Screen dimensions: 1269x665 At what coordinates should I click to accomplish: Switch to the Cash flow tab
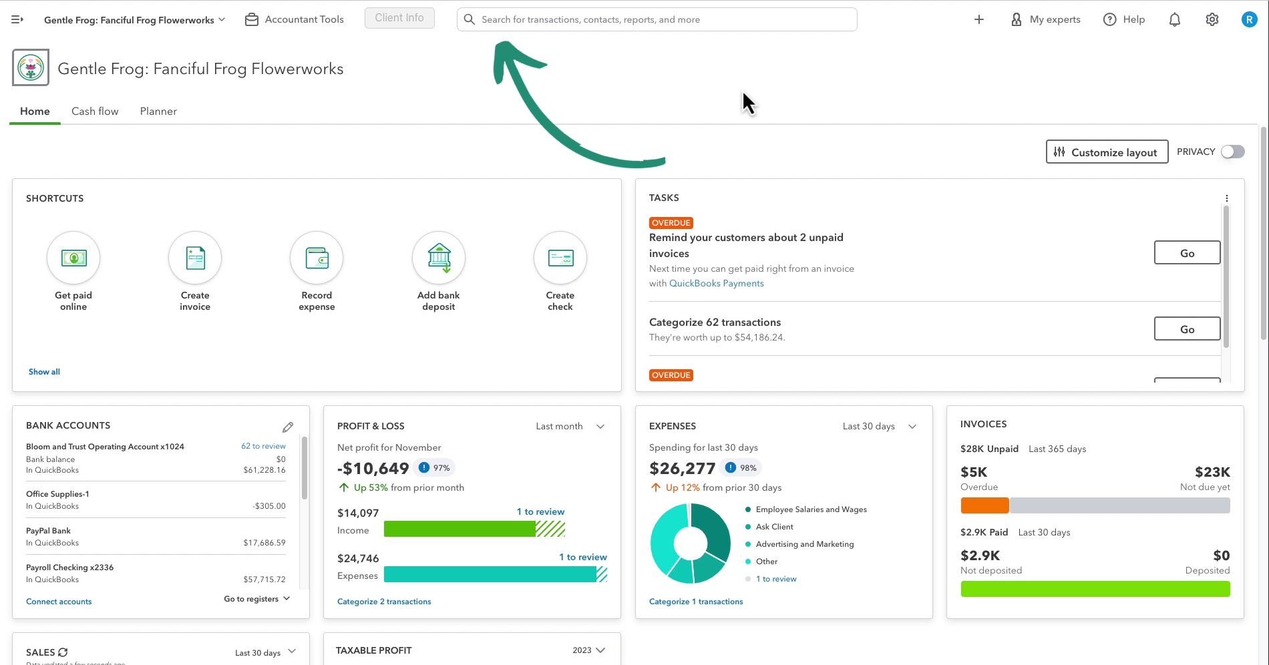pos(95,112)
